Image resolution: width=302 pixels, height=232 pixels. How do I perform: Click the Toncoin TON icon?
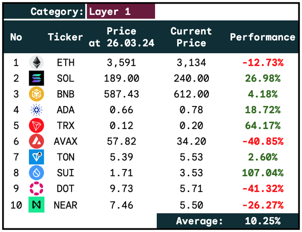click(x=36, y=157)
